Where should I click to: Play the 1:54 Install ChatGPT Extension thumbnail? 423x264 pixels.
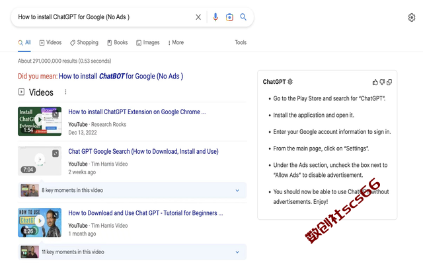[x=40, y=121]
